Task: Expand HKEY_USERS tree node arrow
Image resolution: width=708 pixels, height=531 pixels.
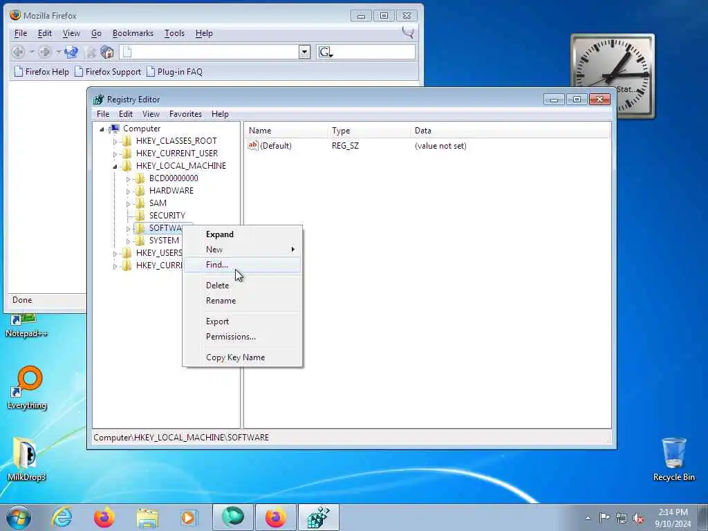Action: pyautogui.click(x=115, y=254)
